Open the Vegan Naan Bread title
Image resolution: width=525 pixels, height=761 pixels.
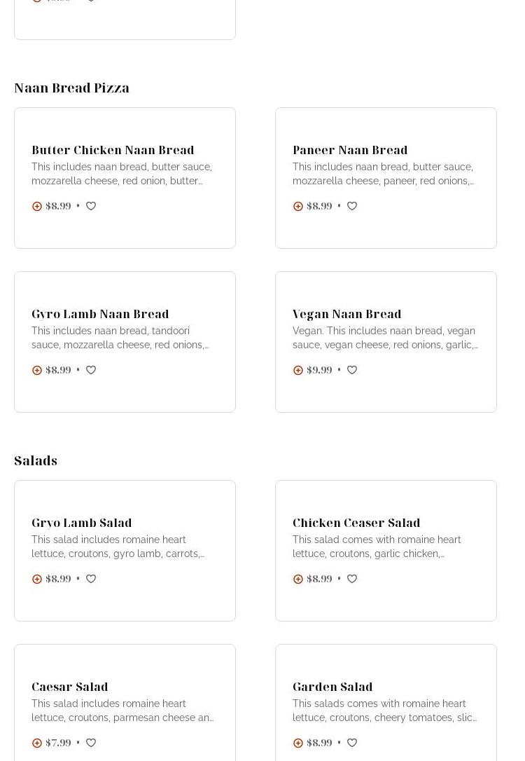coord(346,314)
